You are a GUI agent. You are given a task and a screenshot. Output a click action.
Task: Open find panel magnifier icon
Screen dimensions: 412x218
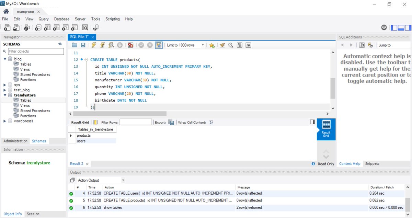[231, 45]
